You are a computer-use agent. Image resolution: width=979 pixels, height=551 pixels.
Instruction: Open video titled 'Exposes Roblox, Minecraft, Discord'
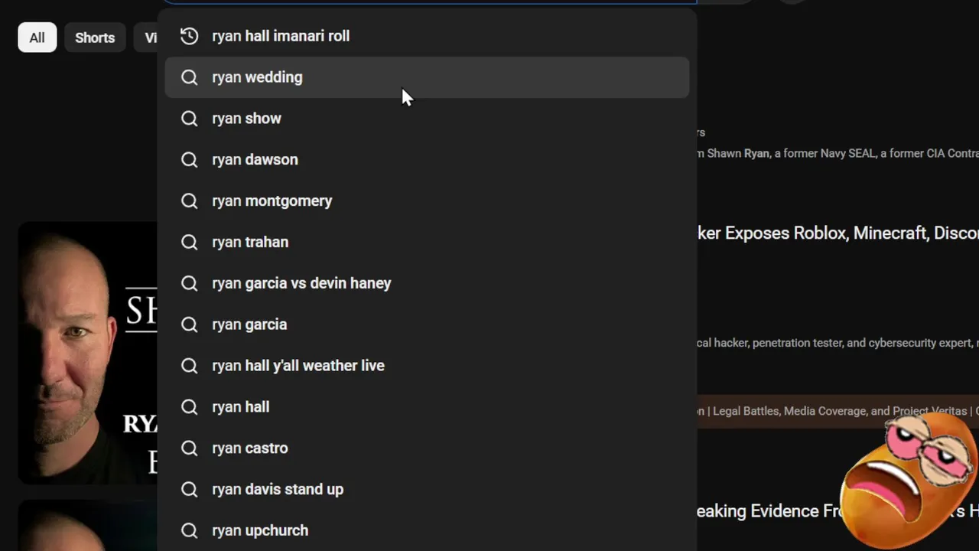click(838, 233)
